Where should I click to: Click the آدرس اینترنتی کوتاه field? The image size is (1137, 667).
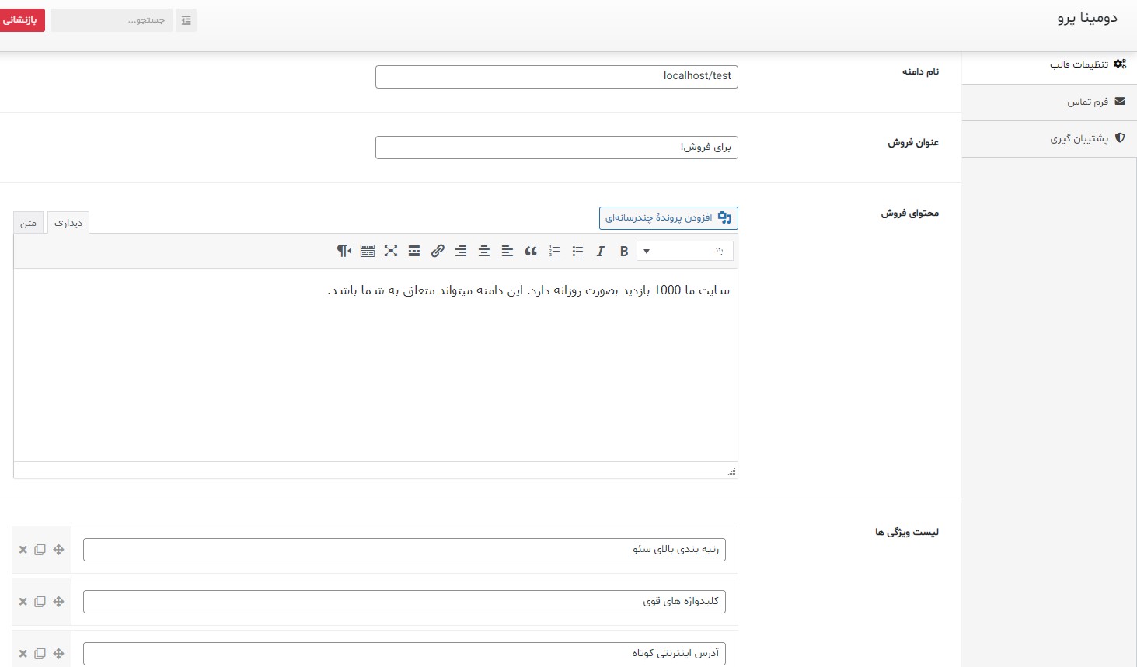[404, 654]
